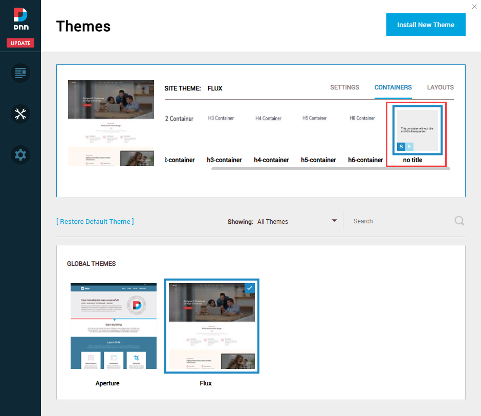Click the Flux site theme preview image
The height and width of the screenshot is (416, 481).
click(x=111, y=123)
